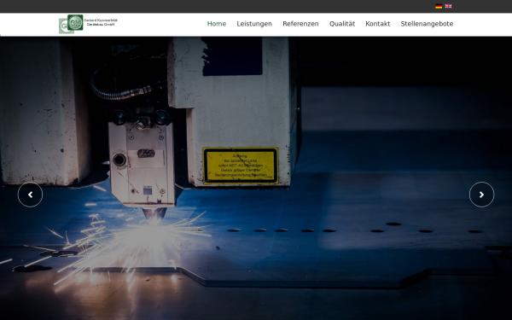Open the Leistungen menu item
This screenshot has width=512, height=320.
(254, 24)
